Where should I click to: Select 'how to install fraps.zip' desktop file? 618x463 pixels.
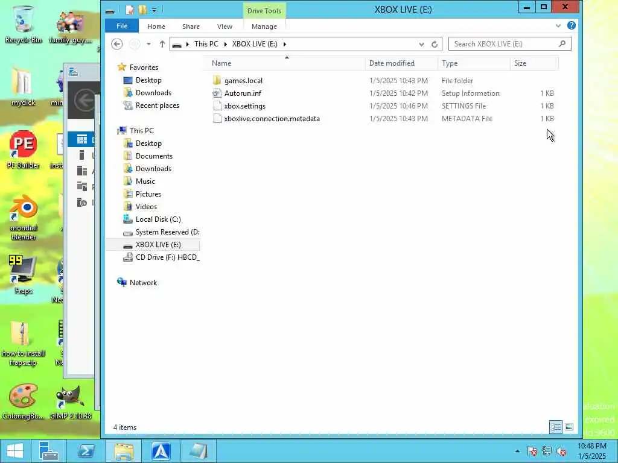[x=24, y=344]
